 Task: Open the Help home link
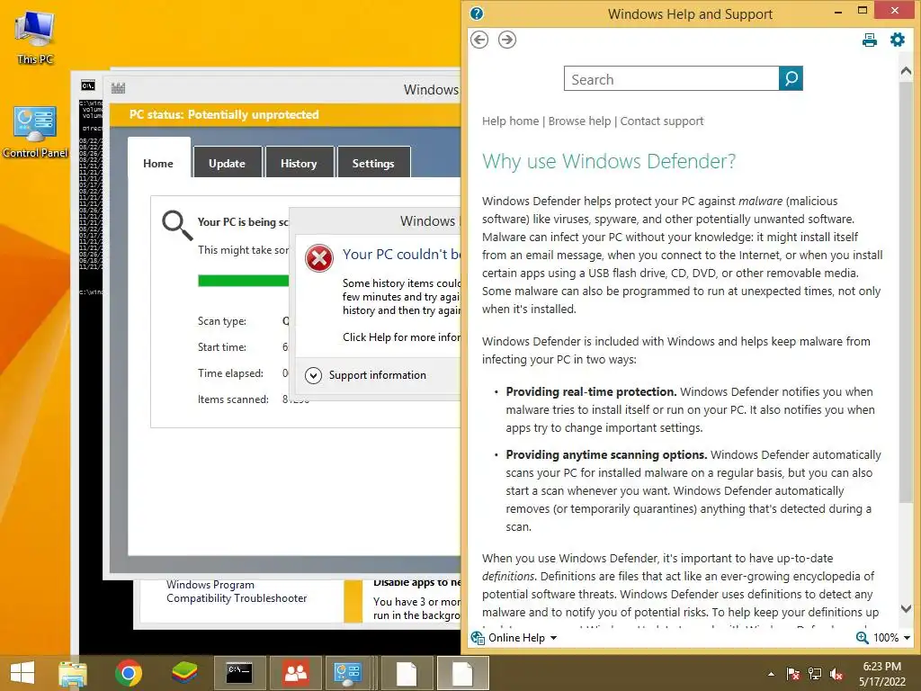511,121
